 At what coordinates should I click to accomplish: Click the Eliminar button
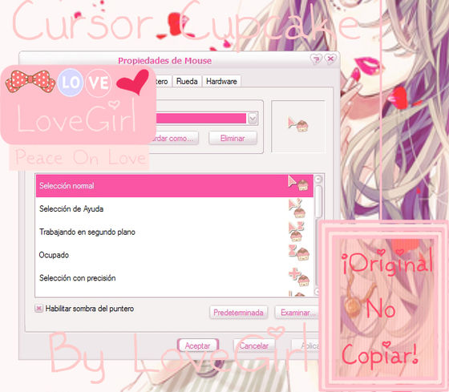coord(233,139)
